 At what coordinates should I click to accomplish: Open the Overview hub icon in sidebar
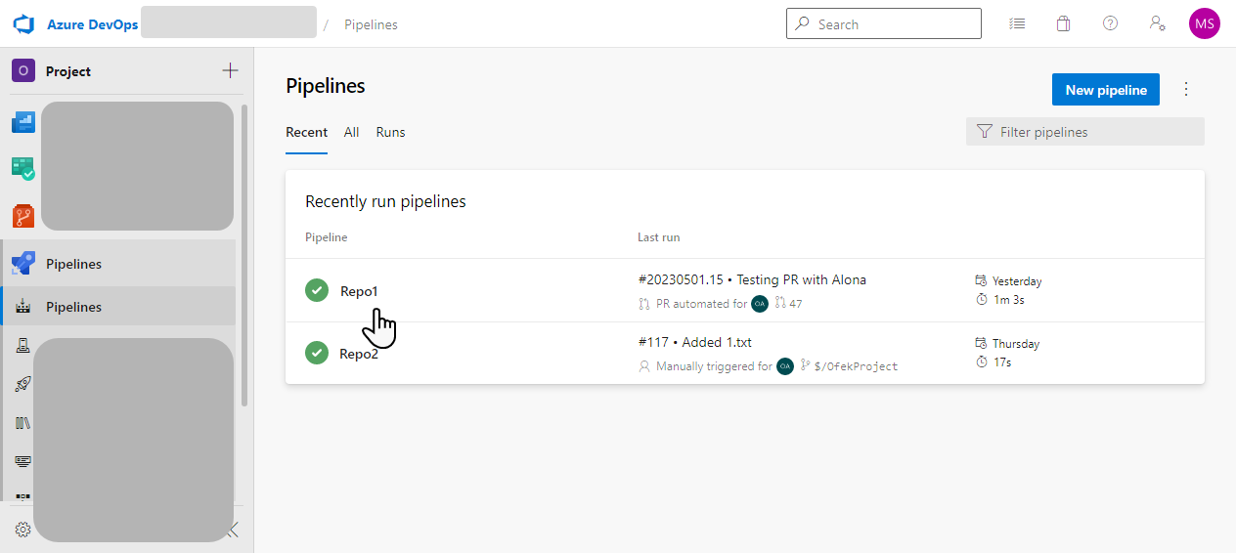click(x=22, y=122)
